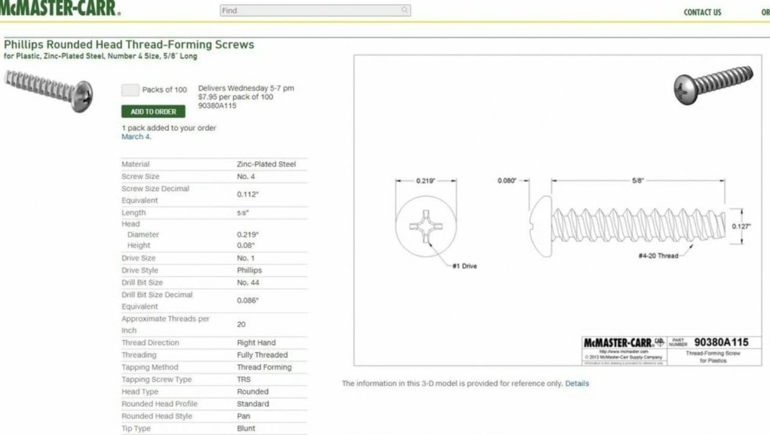Click the 'TRS' value
Viewport: 770px width, 435px height.
(244, 379)
